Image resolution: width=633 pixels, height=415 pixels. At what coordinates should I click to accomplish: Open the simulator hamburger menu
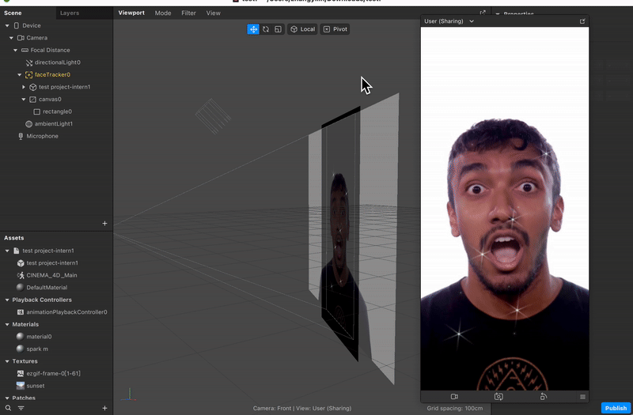tap(582, 397)
